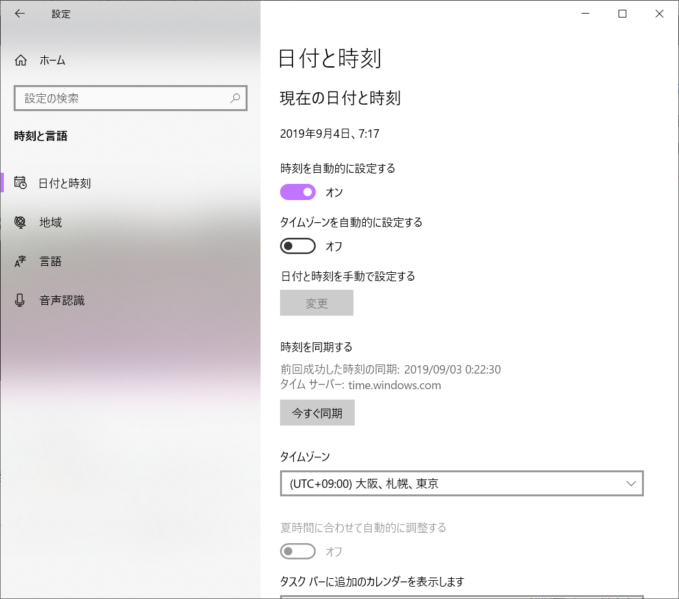Click the magnifier icon in the search box

click(x=235, y=98)
